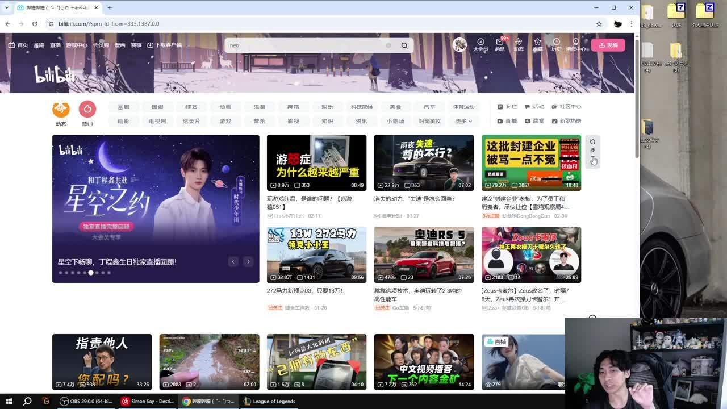Bookmark this page with the star icon

(599, 24)
